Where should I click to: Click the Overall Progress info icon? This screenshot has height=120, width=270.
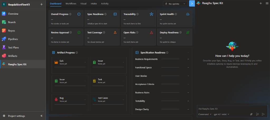click(70, 14)
